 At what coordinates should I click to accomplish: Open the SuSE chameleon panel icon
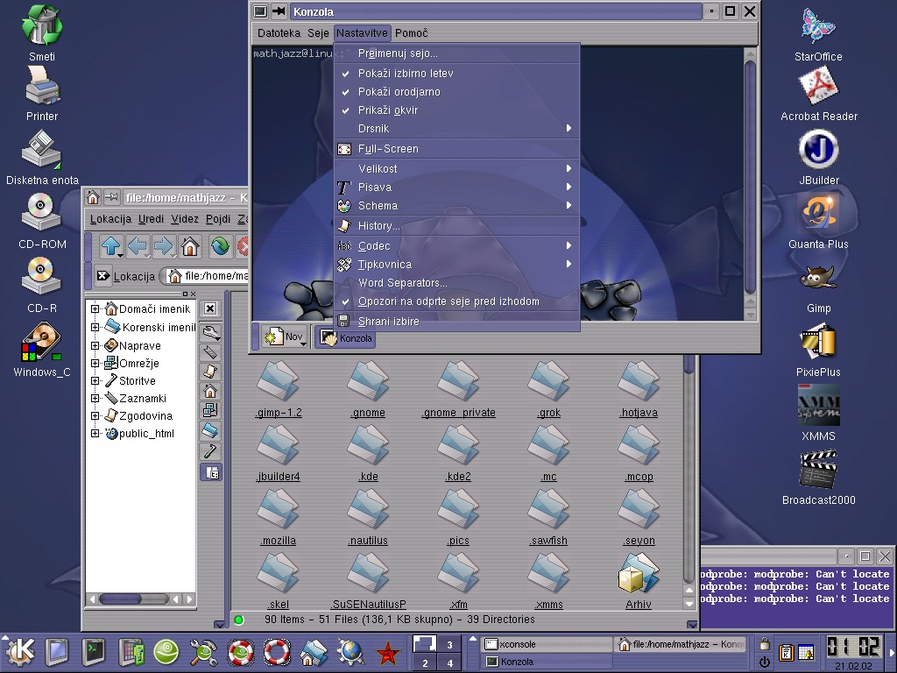click(166, 651)
